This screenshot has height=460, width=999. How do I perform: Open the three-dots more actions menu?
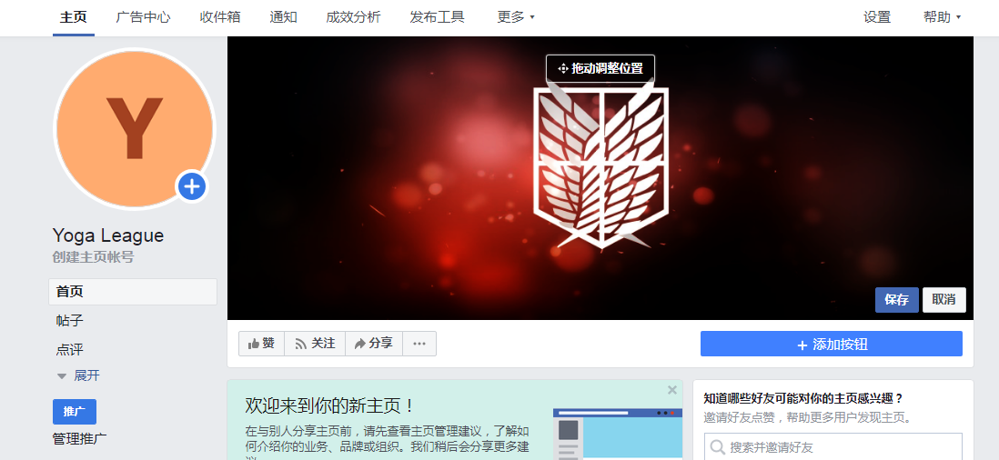pos(419,344)
